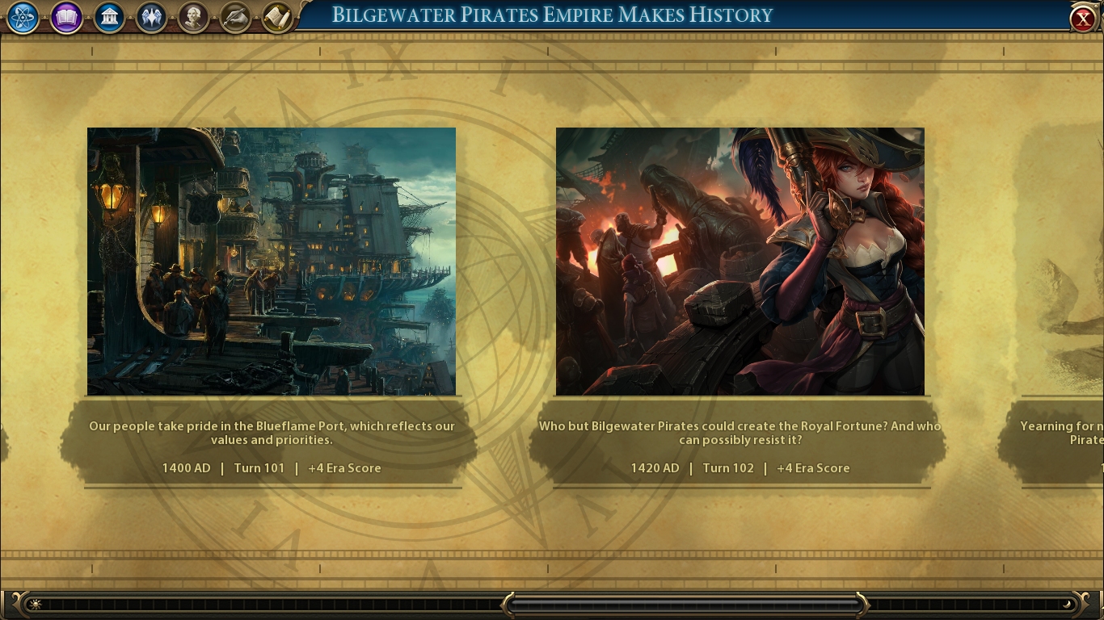1104x620 pixels.
Task: Click the scrollbar track left of the handle
Action: 271,604
